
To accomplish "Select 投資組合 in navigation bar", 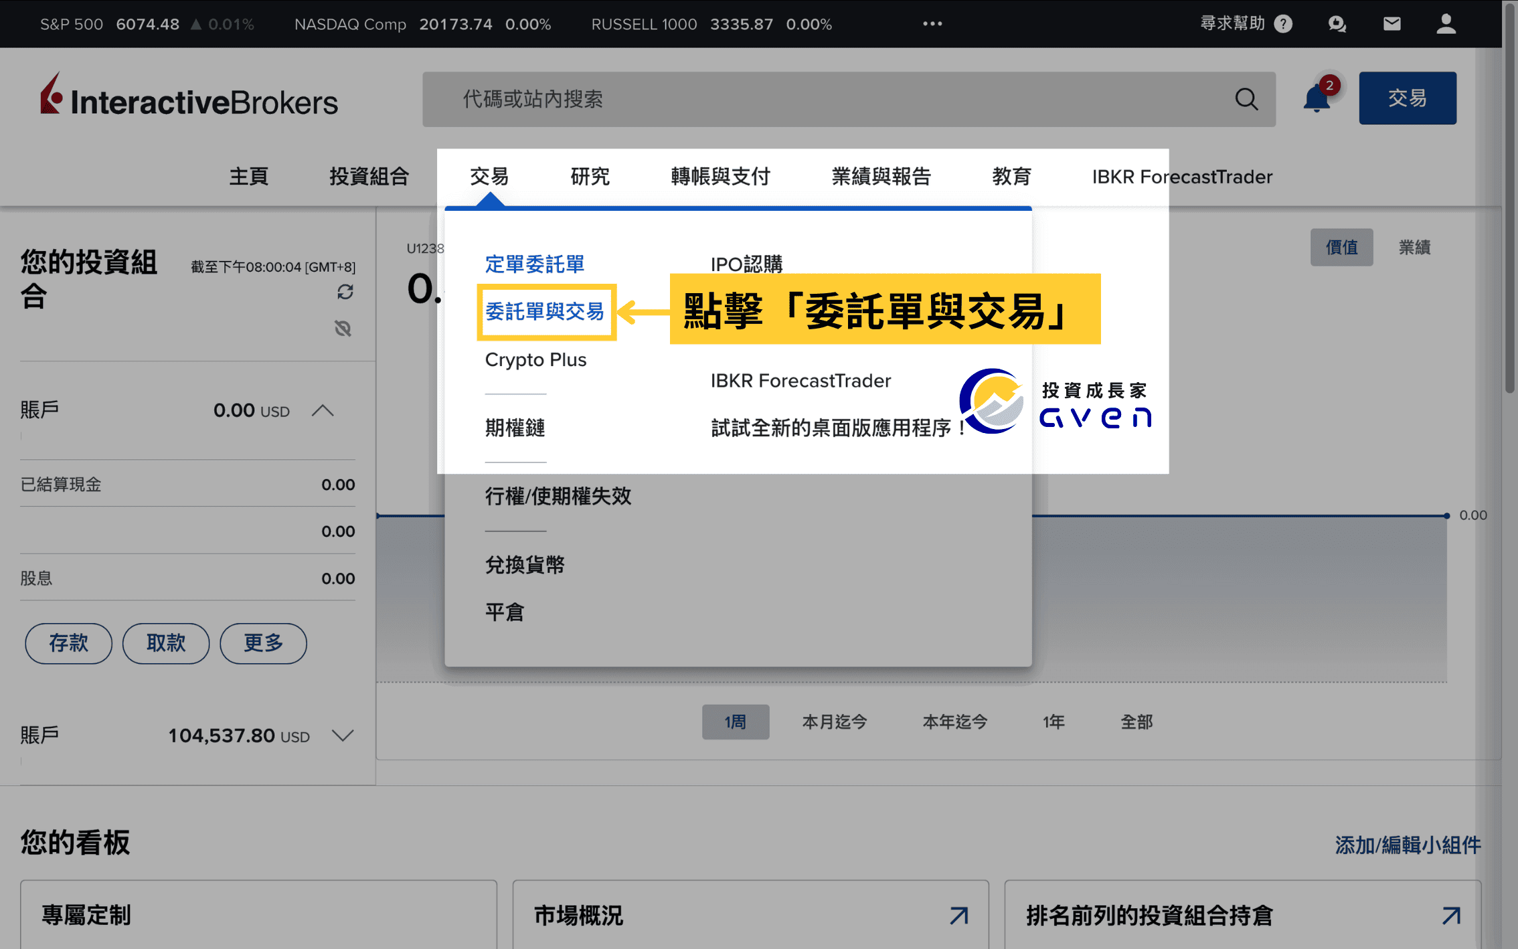I will pos(369,177).
